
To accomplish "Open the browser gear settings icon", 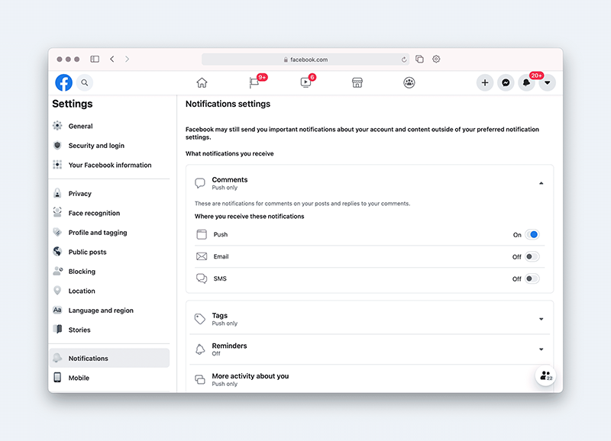I will coord(436,59).
